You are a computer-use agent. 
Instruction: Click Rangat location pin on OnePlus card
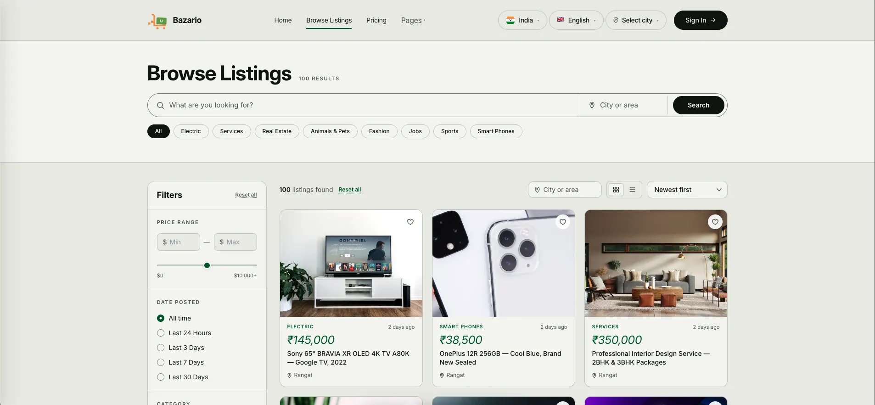pos(442,375)
